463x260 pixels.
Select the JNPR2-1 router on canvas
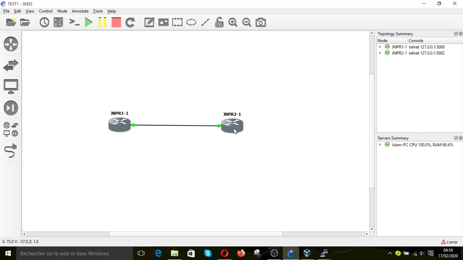[232, 126]
